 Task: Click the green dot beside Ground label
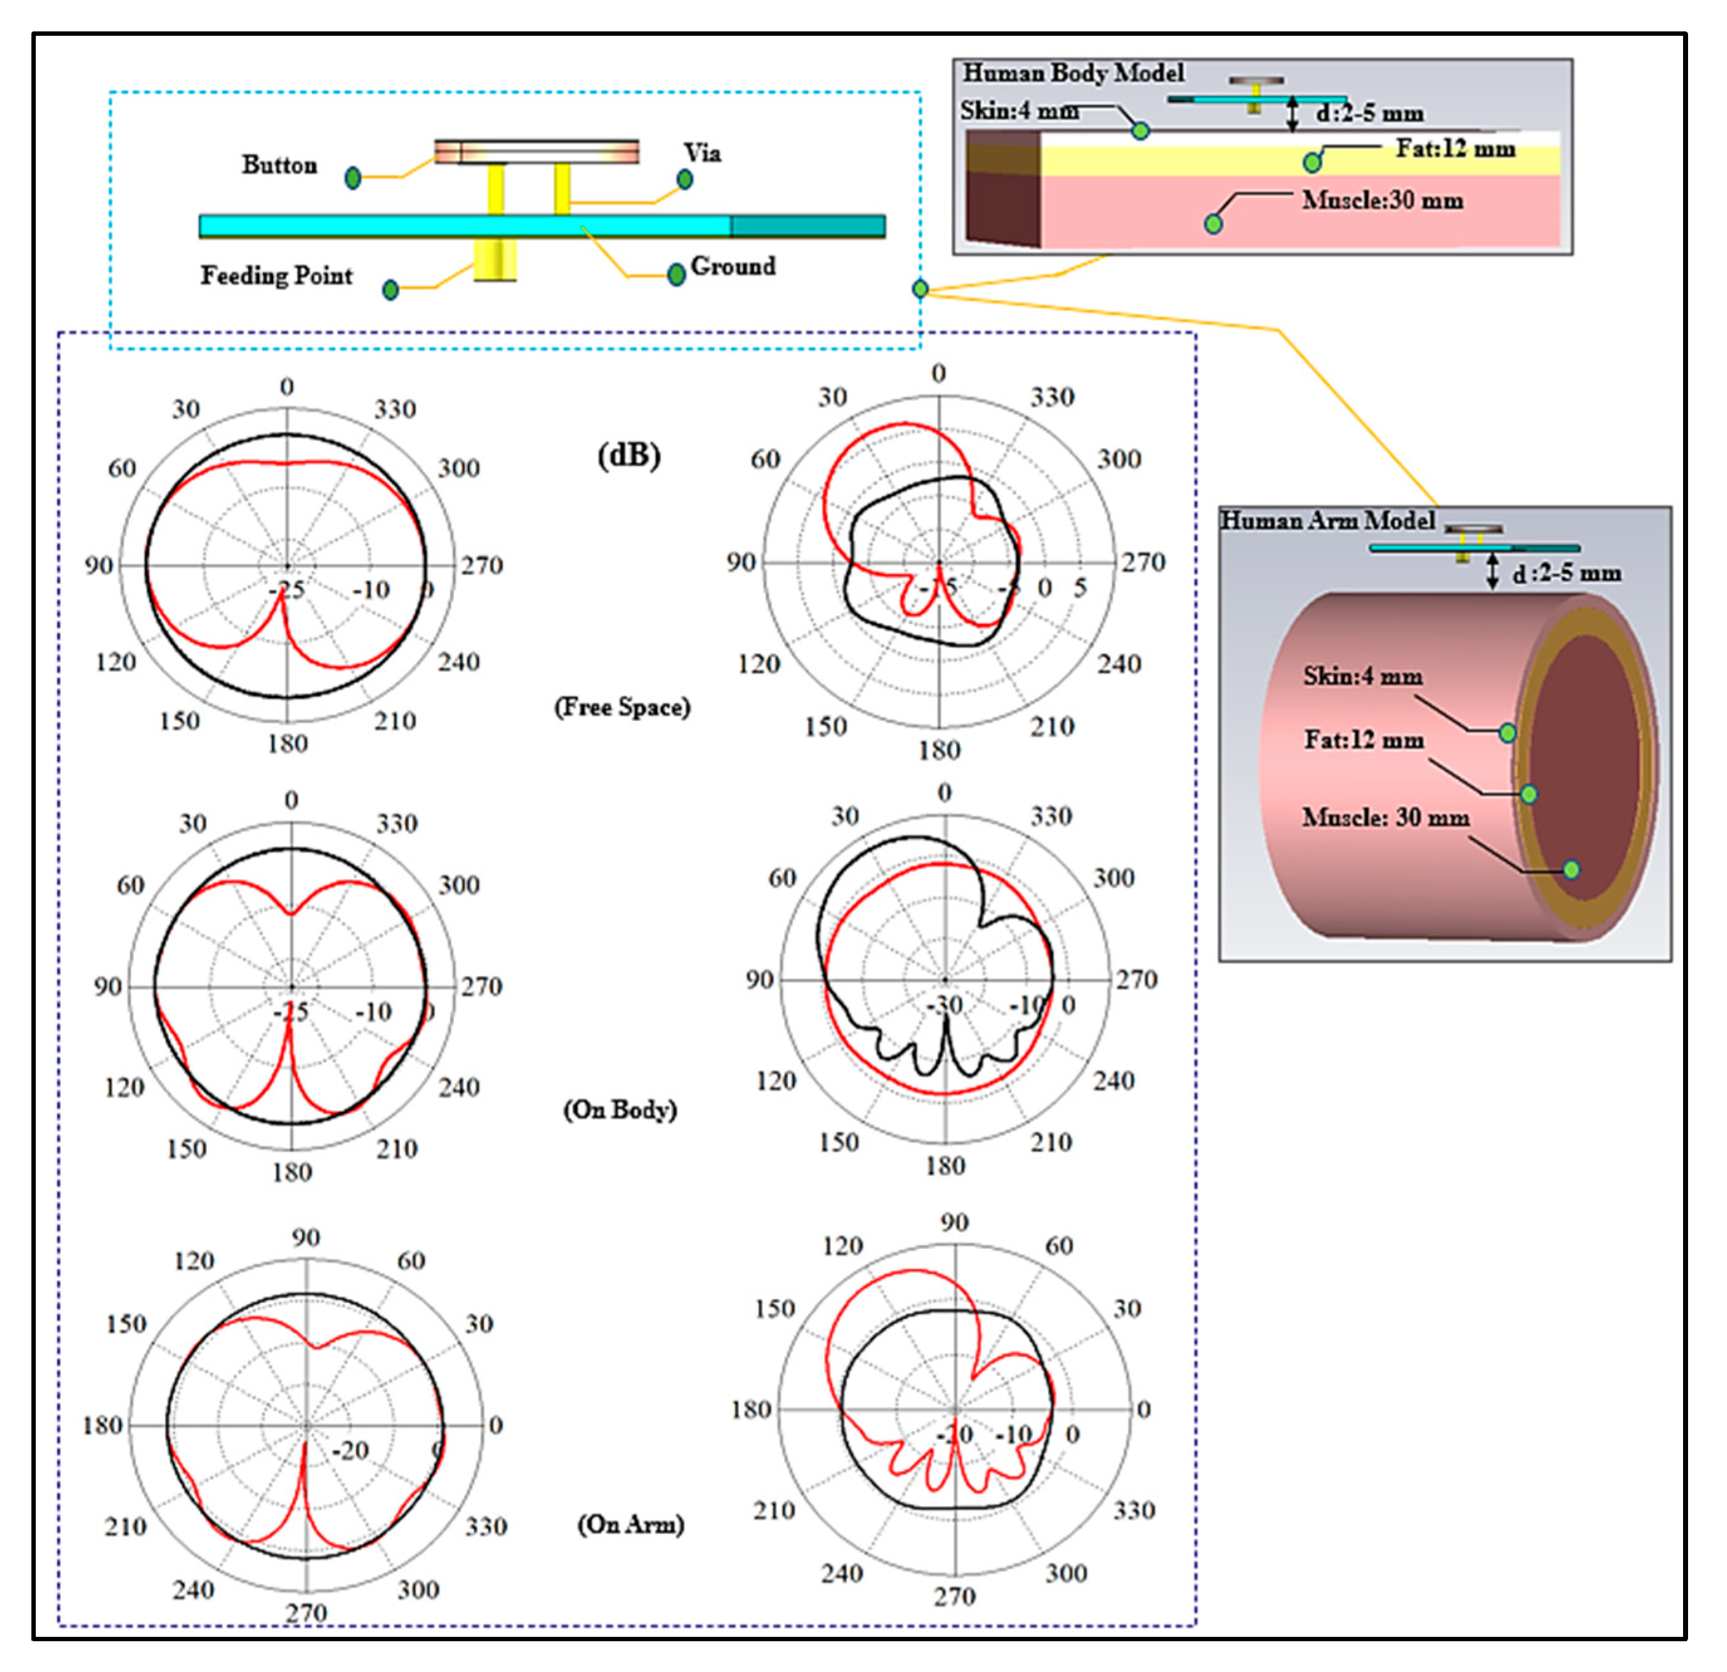[x=676, y=274]
